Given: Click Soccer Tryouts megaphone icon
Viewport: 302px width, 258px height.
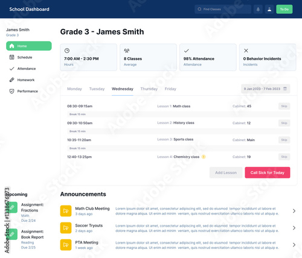Looking at the screenshot, I should [66, 228].
